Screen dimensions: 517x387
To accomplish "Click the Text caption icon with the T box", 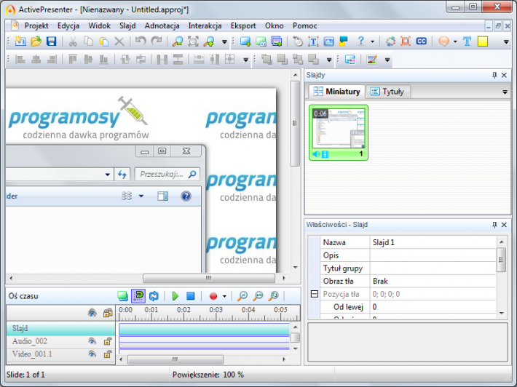I will [313, 41].
